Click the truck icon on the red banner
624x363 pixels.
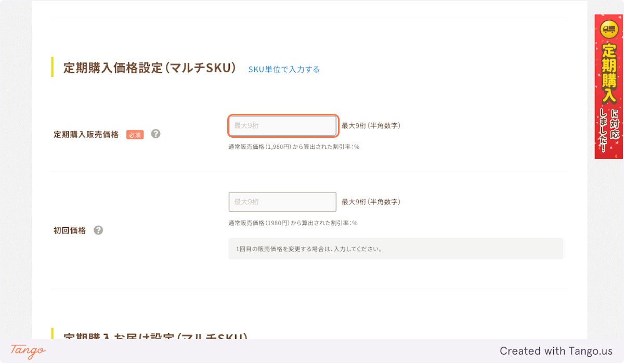(x=609, y=29)
